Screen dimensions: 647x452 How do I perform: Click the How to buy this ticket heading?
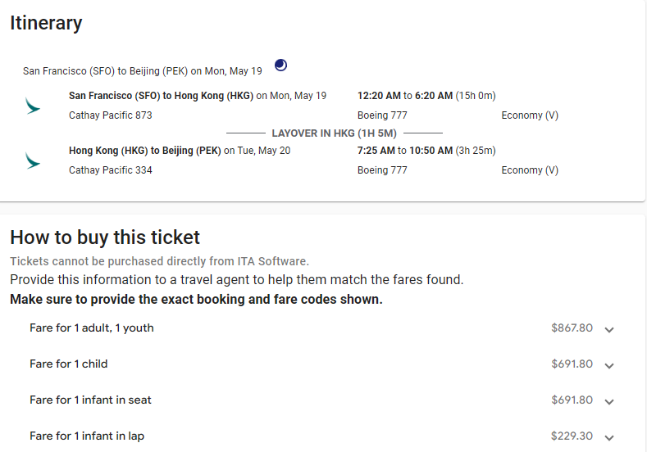105,237
